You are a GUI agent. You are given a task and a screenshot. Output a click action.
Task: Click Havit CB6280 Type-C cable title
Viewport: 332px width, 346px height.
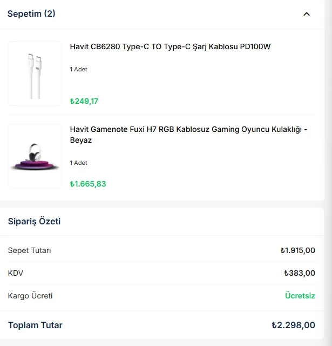170,46
